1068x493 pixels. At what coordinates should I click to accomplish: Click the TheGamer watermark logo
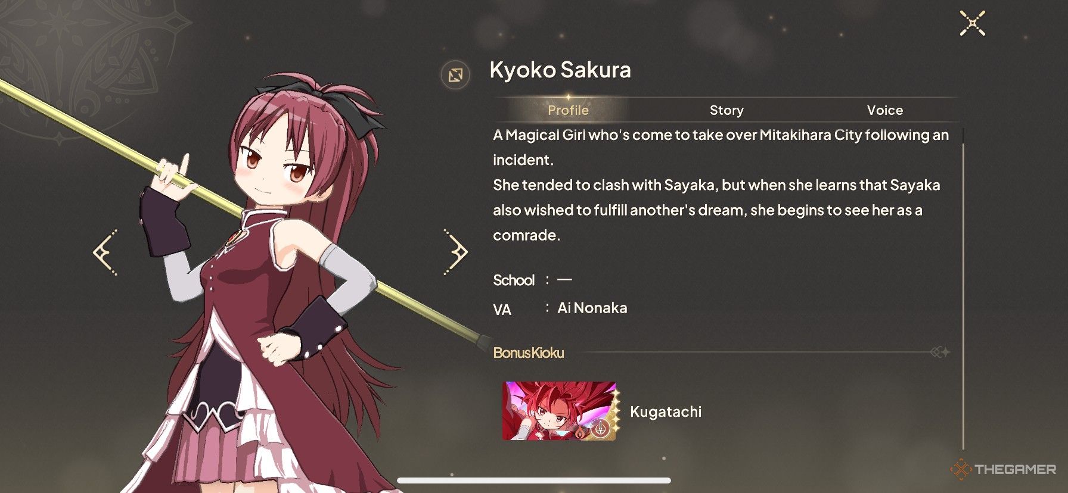tap(1003, 469)
